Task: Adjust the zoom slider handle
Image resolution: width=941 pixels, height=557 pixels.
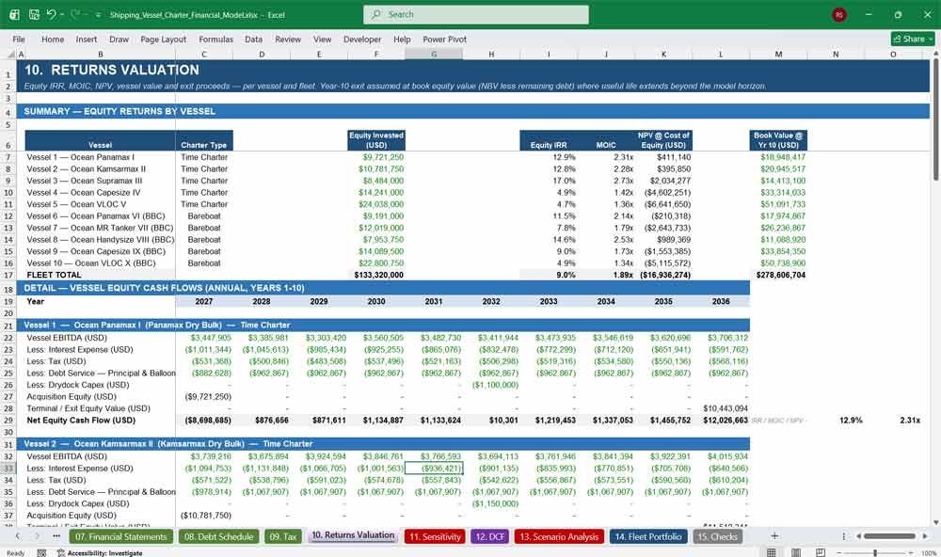Action: pos(875,553)
